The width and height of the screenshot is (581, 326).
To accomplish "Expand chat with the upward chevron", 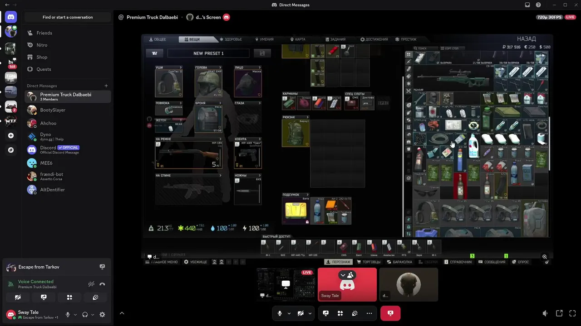I will click(x=122, y=313).
